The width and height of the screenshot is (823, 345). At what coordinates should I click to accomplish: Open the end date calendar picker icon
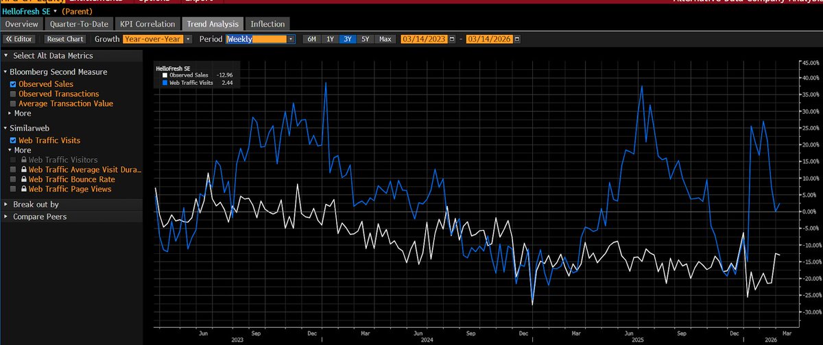tap(517, 40)
